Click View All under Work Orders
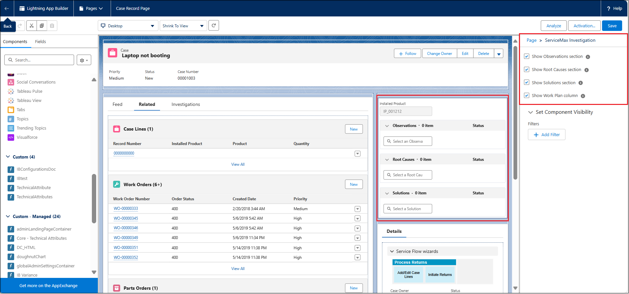Viewport: 629px width, 294px height. [238, 269]
